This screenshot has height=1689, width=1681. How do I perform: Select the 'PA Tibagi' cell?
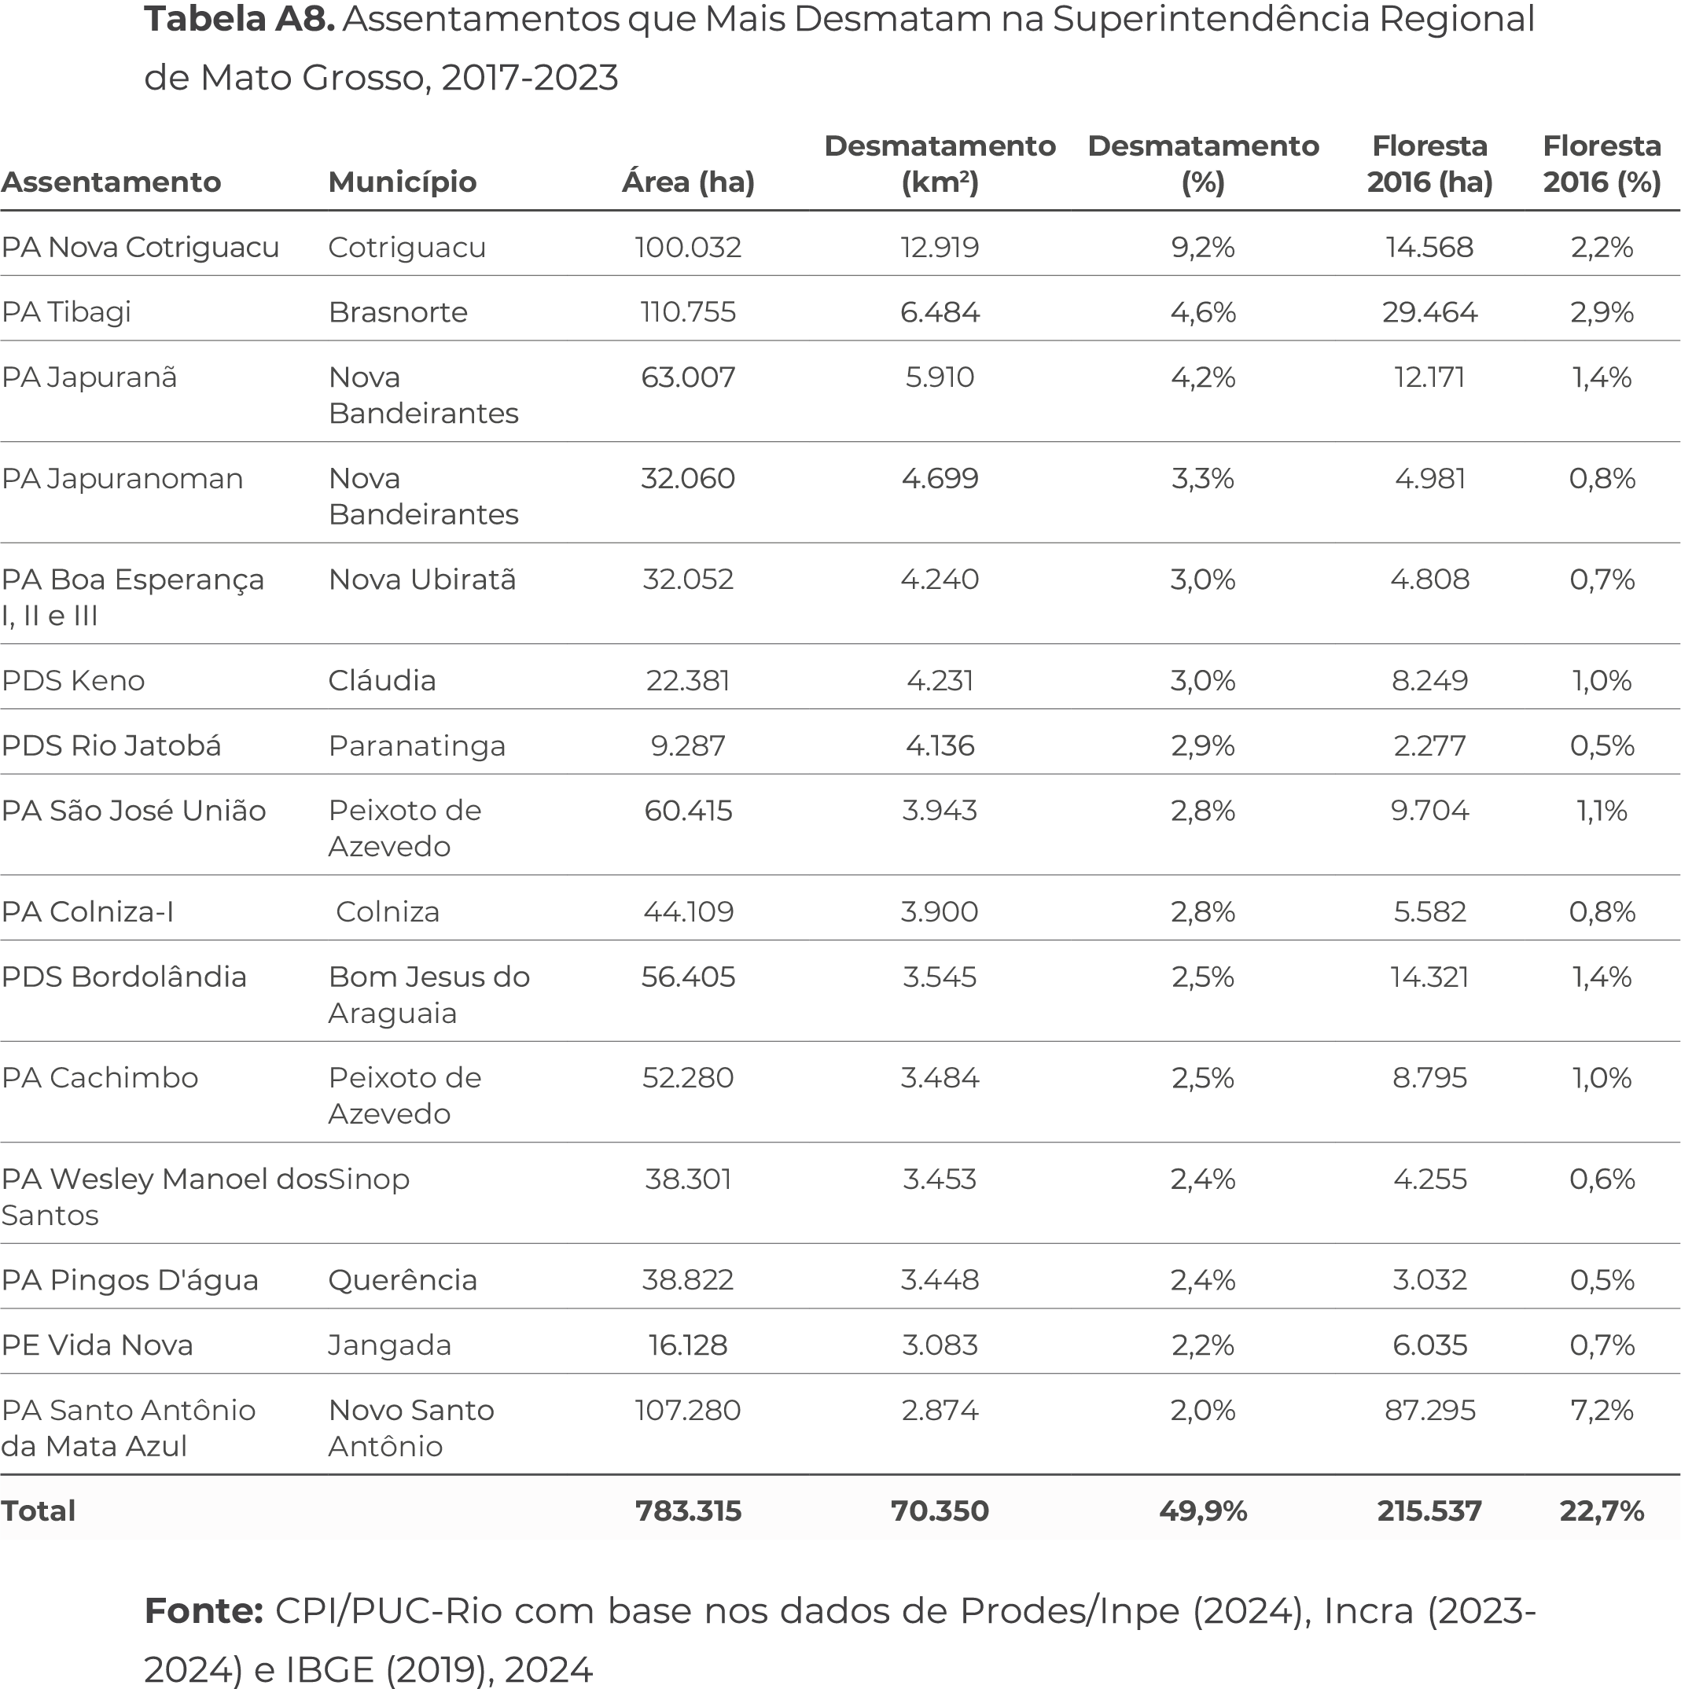65,312
